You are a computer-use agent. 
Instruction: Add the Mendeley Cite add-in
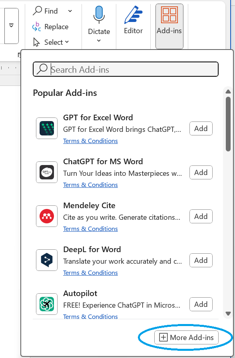coord(201,216)
